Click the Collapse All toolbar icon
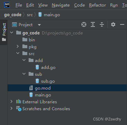Viewport: 127px width, 125px height. 102,24
